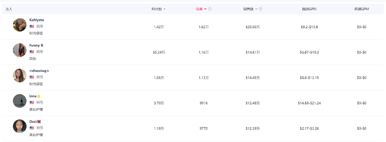Sort by 销售额 using its arrow
The width and height of the screenshot is (386, 142).
256,9
